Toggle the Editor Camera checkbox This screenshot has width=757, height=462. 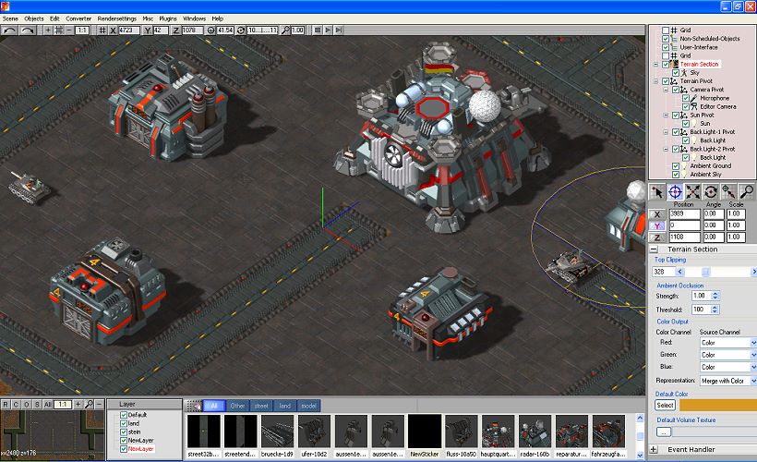coord(686,106)
